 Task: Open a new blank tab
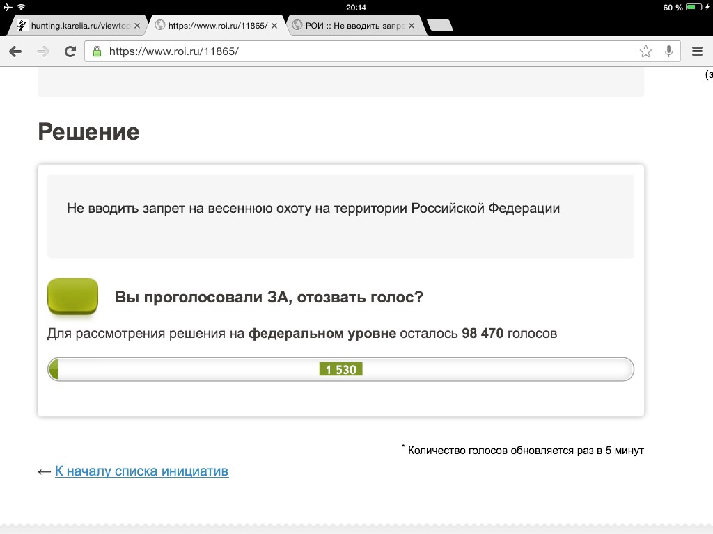tap(439, 26)
